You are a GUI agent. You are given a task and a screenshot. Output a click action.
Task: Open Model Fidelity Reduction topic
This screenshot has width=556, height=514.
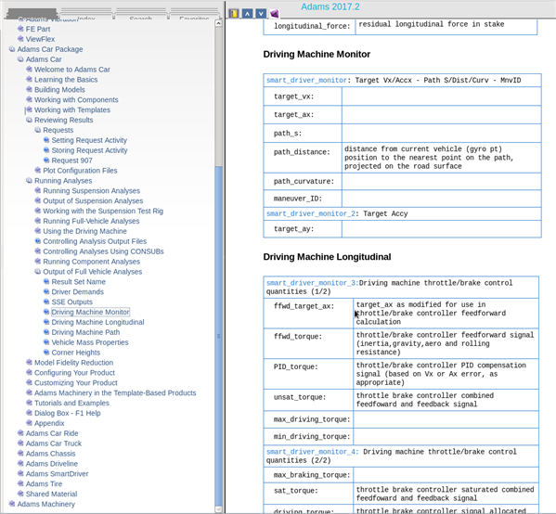(73, 362)
